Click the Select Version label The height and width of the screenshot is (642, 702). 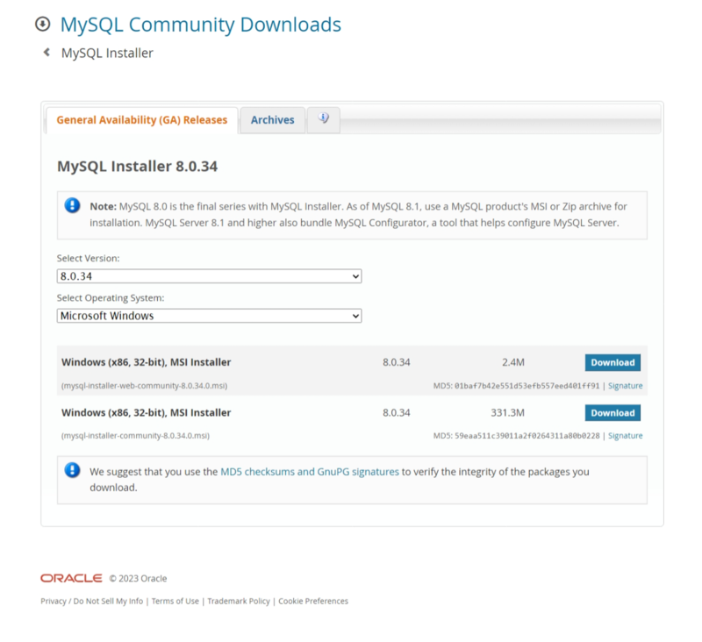(x=89, y=258)
